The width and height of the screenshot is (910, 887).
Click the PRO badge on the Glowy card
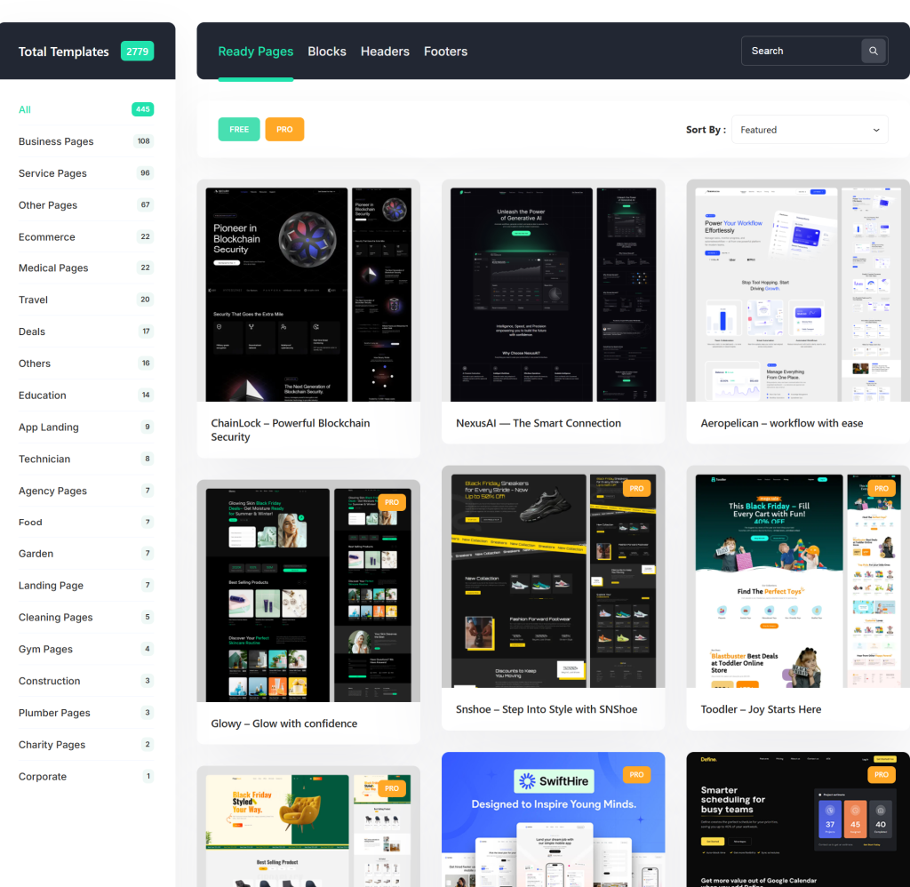(x=392, y=502)
